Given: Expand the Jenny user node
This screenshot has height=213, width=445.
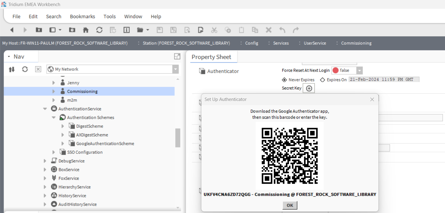Looking at the screenshot, I should coord(54,83).
